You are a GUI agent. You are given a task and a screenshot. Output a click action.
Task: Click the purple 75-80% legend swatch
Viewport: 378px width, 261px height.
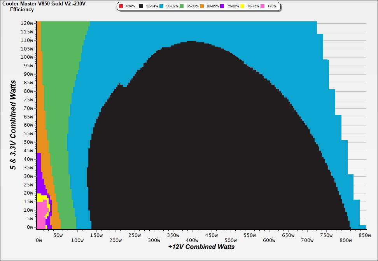click(222, 7)
